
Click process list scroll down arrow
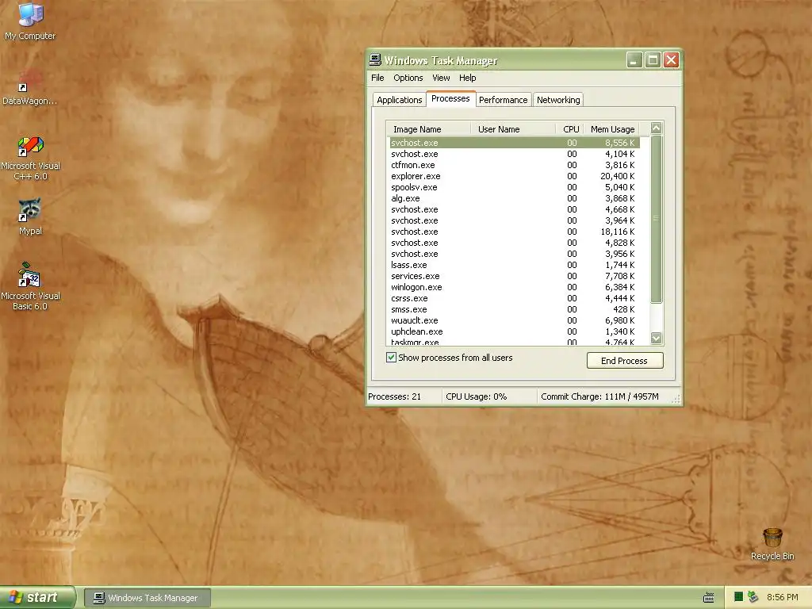click(656, 338)
